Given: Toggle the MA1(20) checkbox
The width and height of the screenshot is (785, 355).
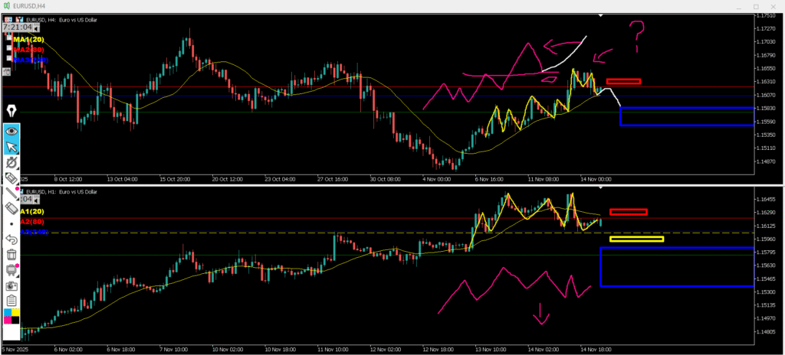Looking at the screenshot, I should point(9,37).
